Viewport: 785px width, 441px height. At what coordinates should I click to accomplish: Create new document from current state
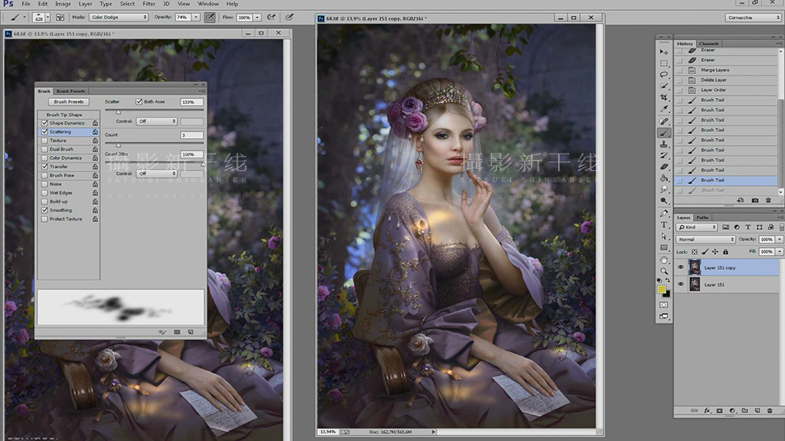(x=740, y=200)
